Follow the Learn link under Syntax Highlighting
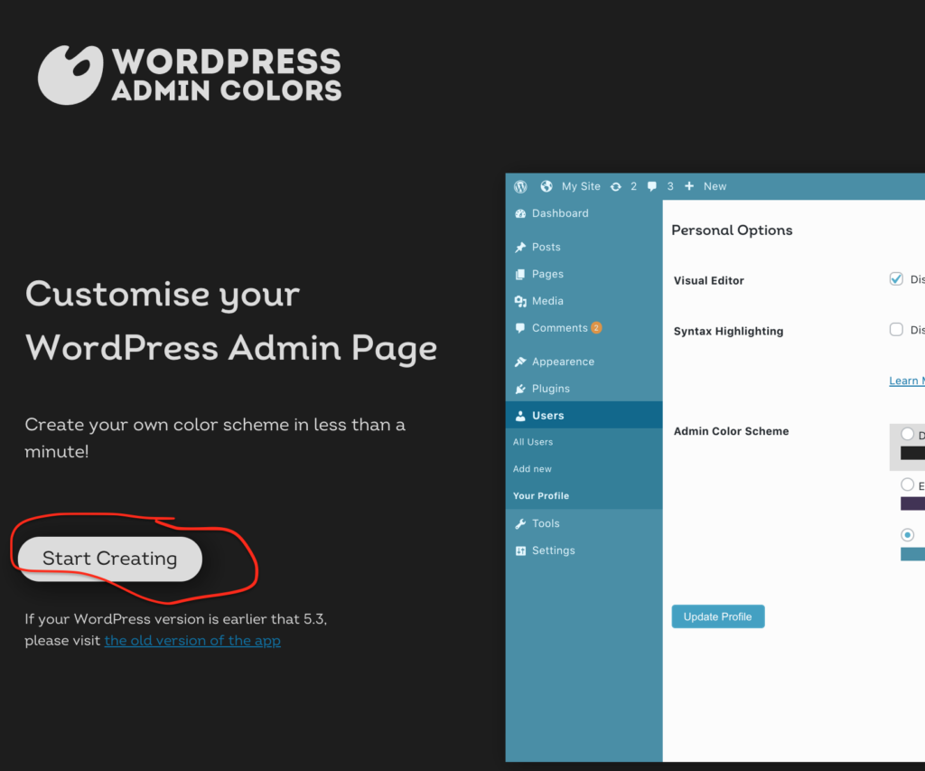The width and height of the screenshot is (925, 771). point(907,381)
